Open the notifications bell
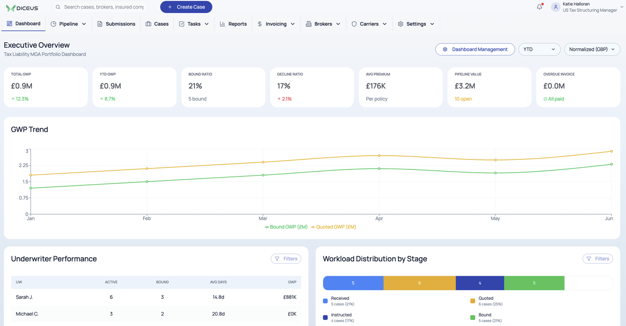Image resolution: width=626 pixels, height=326 pixels. point(540,7)
